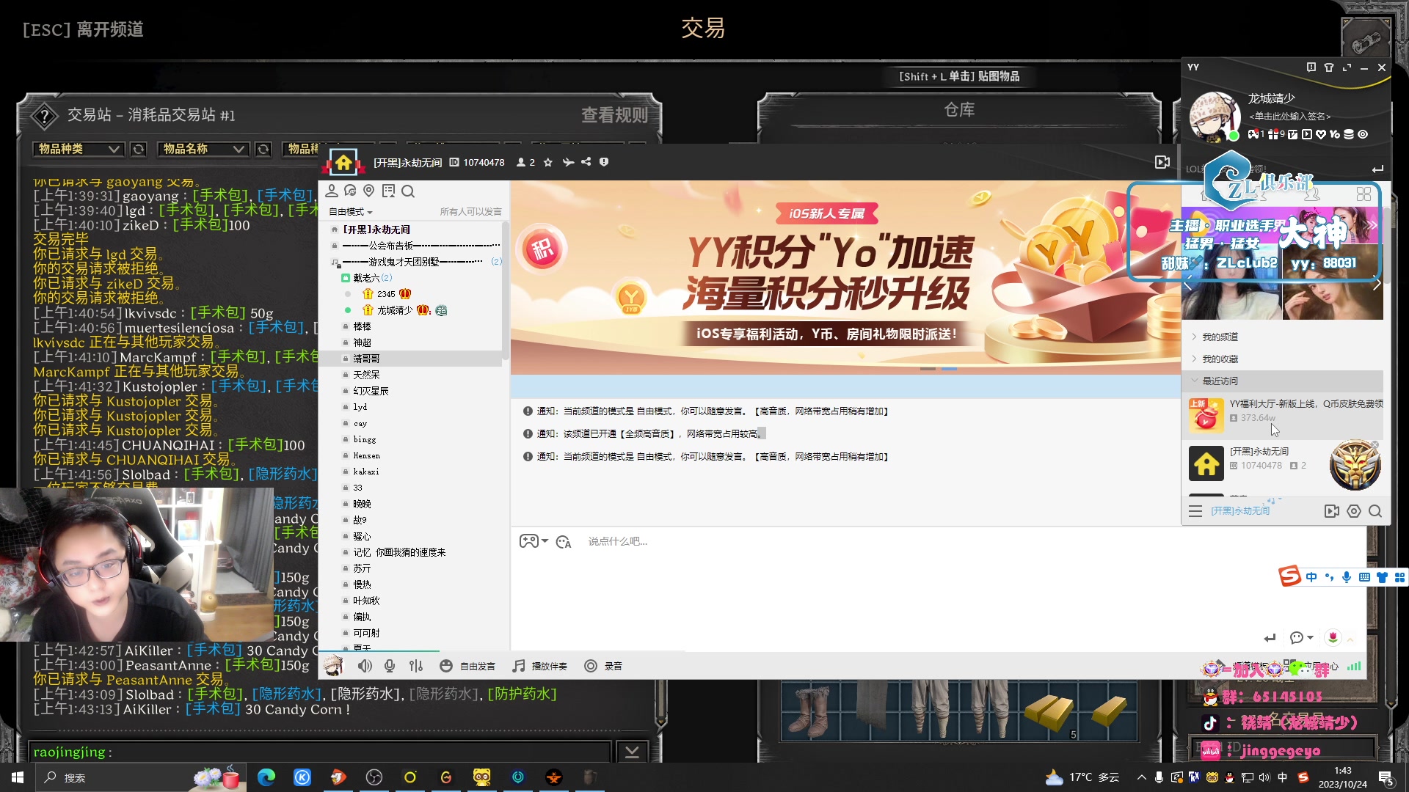1409x792 pixels.
Task: Click the airplane jump icon in channel header
Action: pyautogui.click(x=567, y=162)
